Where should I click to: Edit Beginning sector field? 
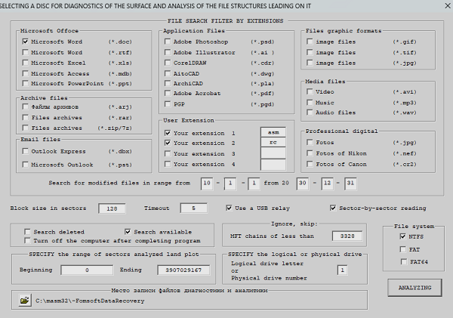[x=87, y=270]
